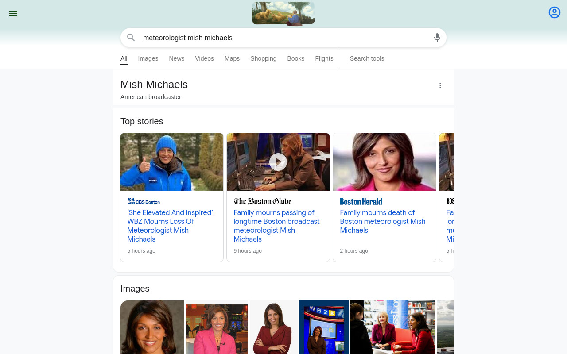The image size is (567, 354).
Task: Open 'She Elevated And Inspired' WBZ story
Action: tap(171, 226)
